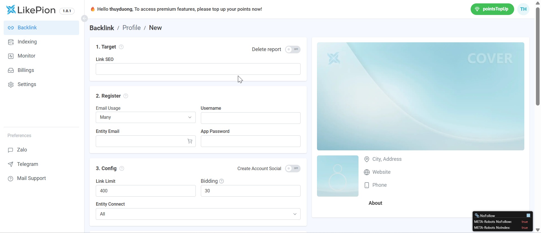Click the NoFollow extension link icon
The height and width of the screenshot is (233, 541).
pos(477,216)
